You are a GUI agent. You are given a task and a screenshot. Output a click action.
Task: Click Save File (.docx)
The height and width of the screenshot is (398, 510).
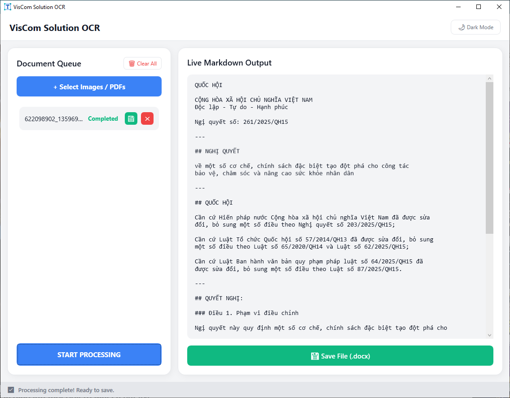pyautogui.click(x=340, y=356)
